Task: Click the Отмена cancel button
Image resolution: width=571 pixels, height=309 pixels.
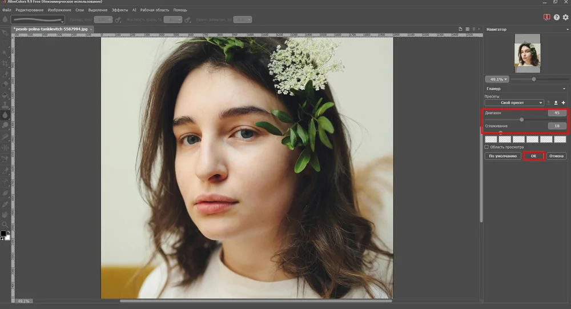Action: point(556,156)
